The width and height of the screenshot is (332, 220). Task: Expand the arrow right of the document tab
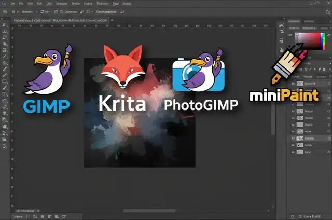tap(113, 20)
